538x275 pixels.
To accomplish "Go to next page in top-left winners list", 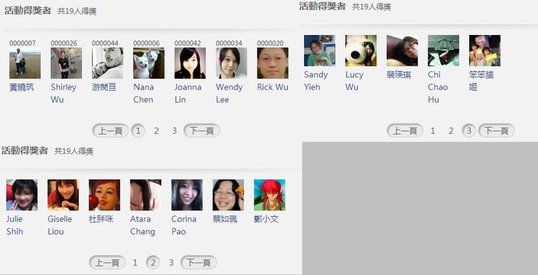I will pos(202,130).
